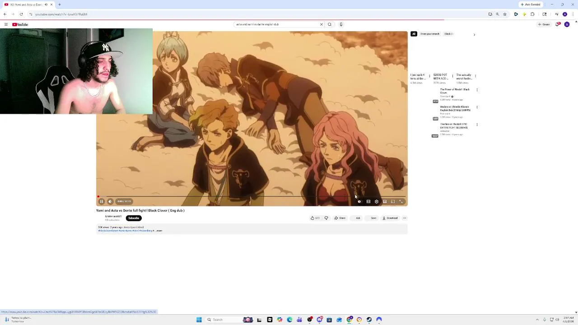
Task: Open Microsoft Edge from taskbar
Action: click(289, 320)
